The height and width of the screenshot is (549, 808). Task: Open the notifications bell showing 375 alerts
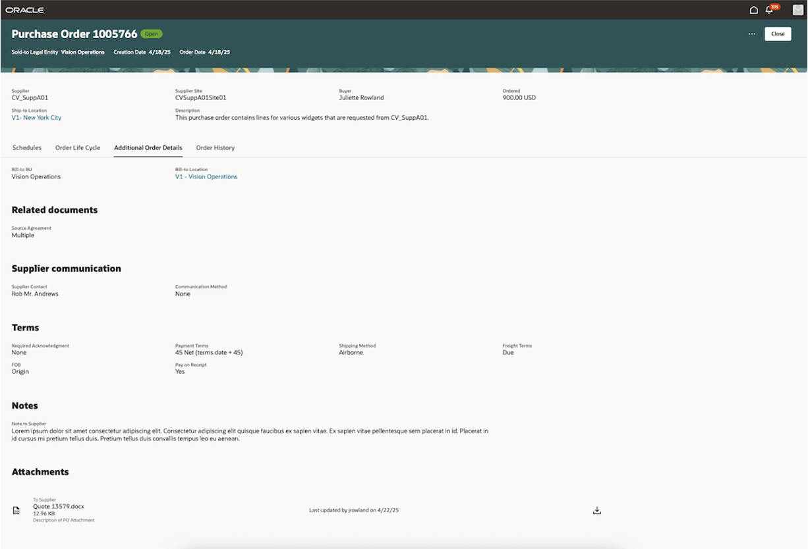768,10
